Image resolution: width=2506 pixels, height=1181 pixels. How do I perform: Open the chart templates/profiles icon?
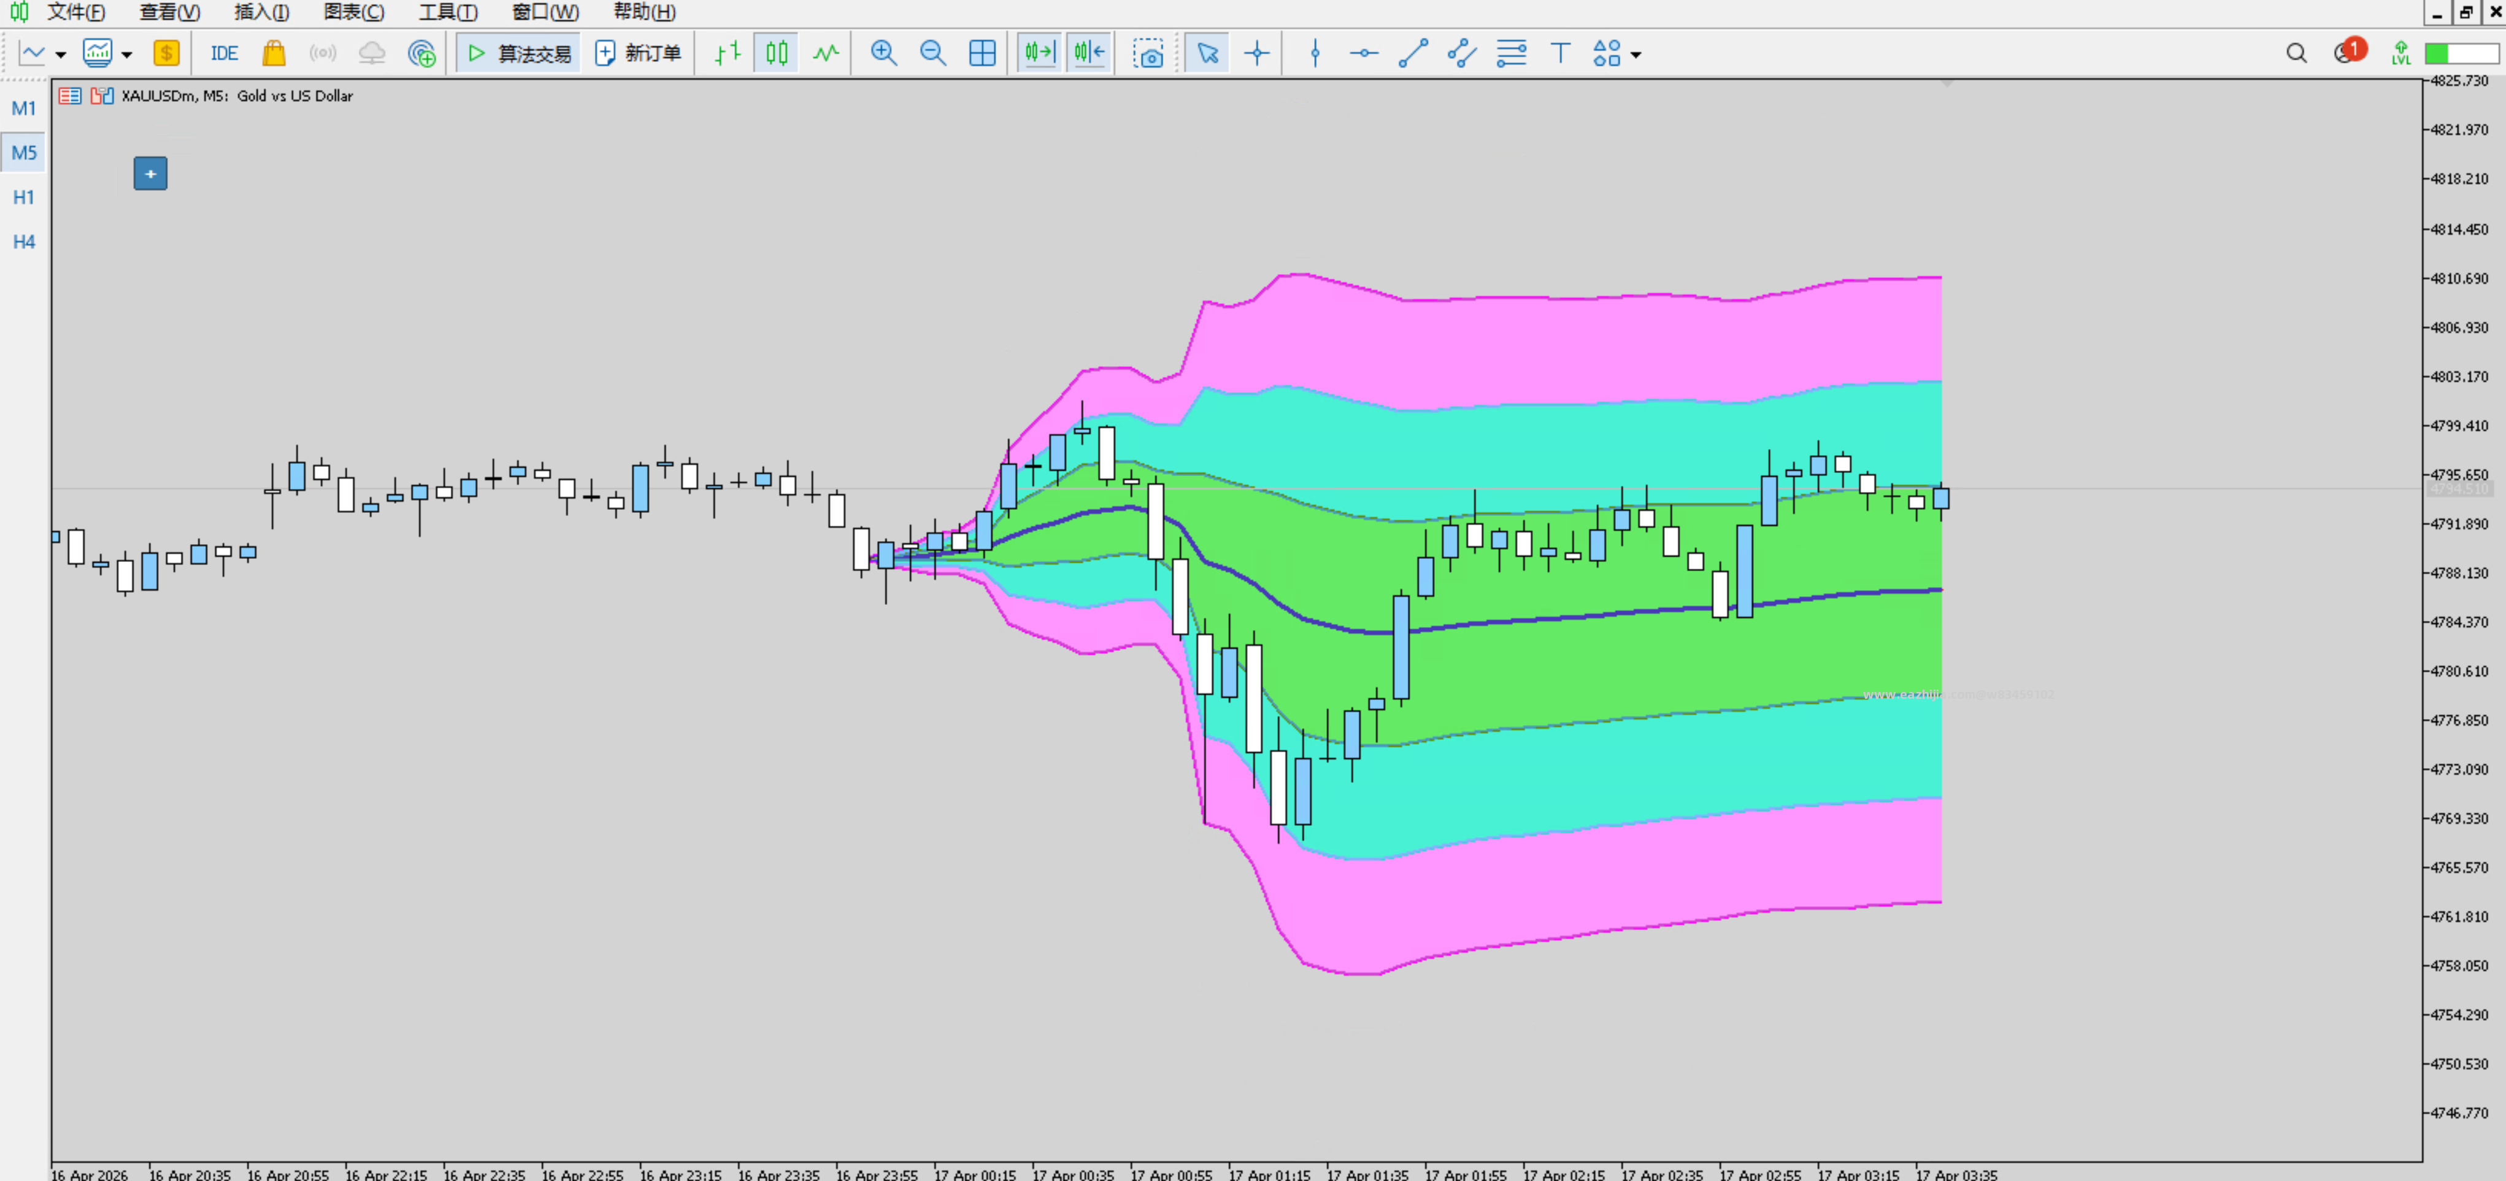tap(98, 53)
